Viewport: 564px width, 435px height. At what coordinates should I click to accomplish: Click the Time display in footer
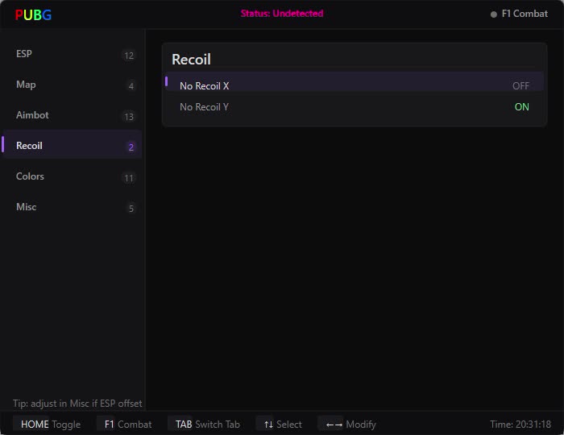point(520,425)
